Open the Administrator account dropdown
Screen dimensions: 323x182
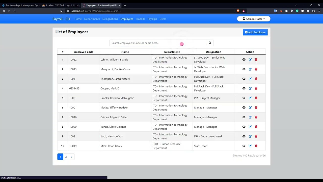click(x=254, y=19)
